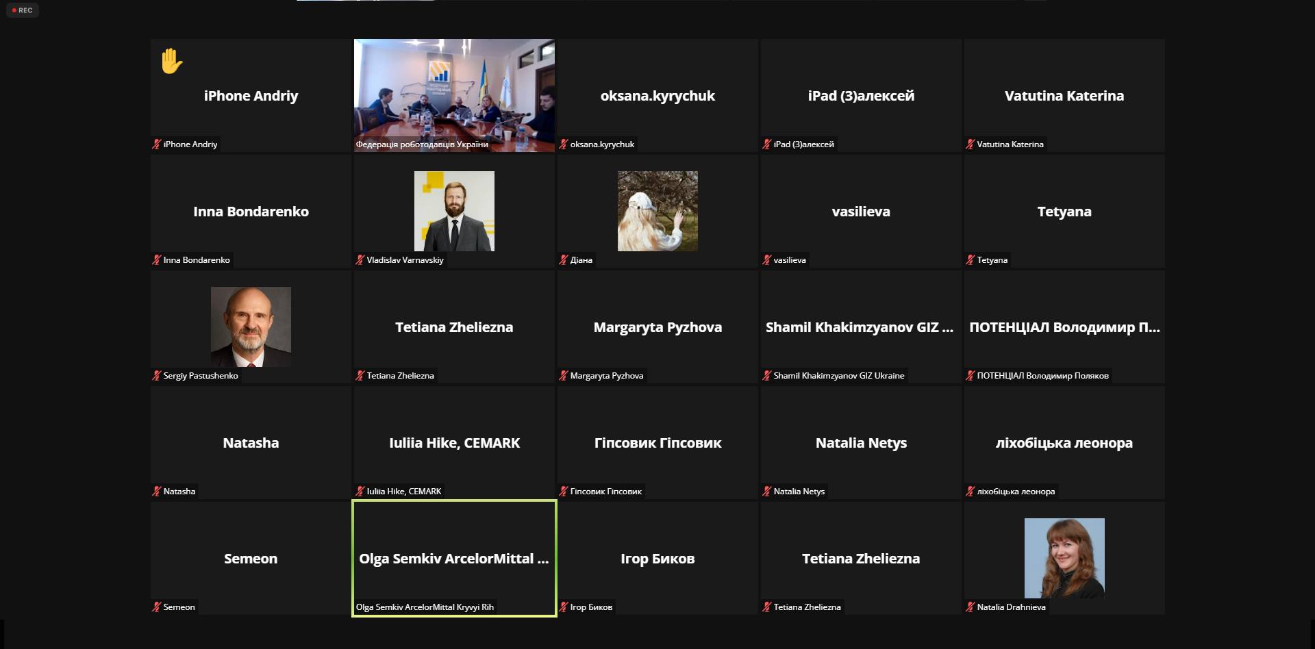Click the muted mic icon beside Гіпсовик Гіпсовик label
The width and height of the screenshot is (1315, 649).
coord(564,492)
